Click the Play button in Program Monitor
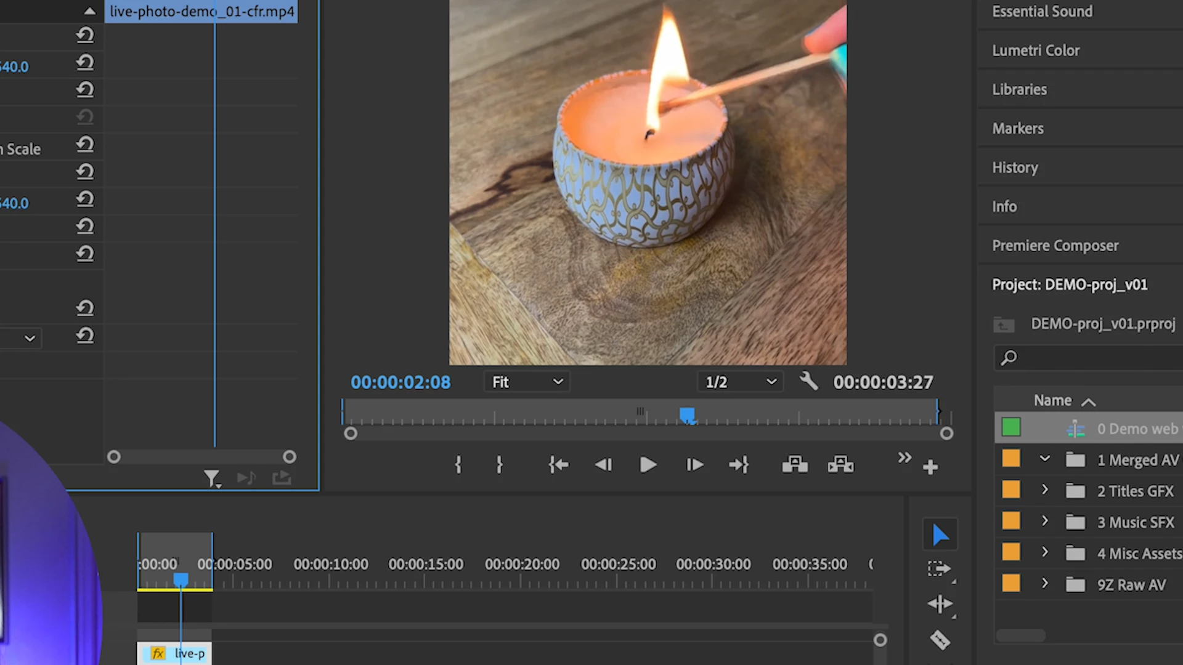 pyautogui.click(x=648, y=465)
